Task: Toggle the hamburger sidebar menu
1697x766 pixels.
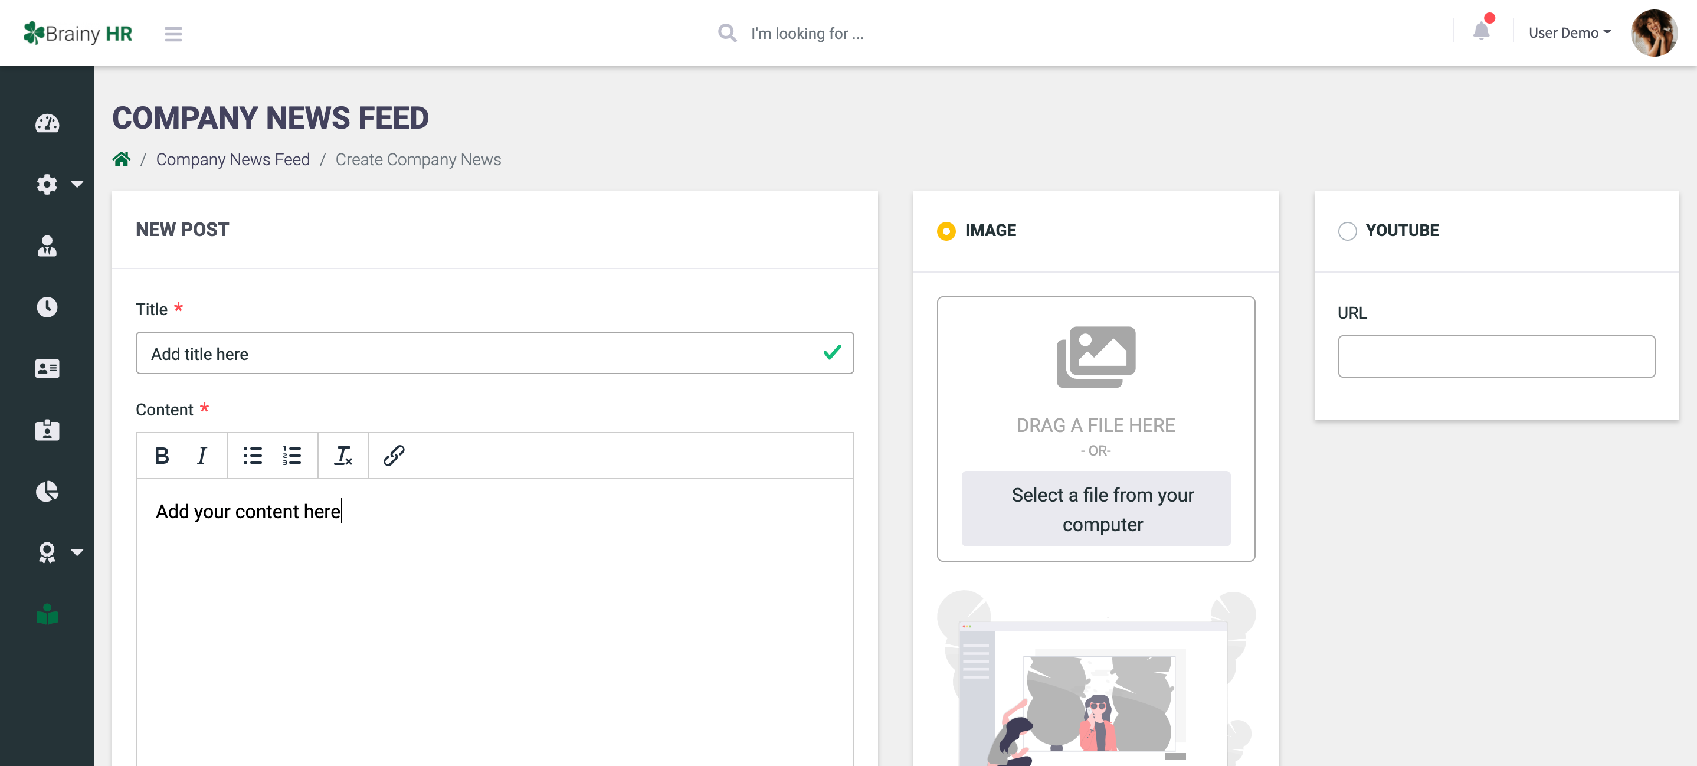Action: click(173, 34)
